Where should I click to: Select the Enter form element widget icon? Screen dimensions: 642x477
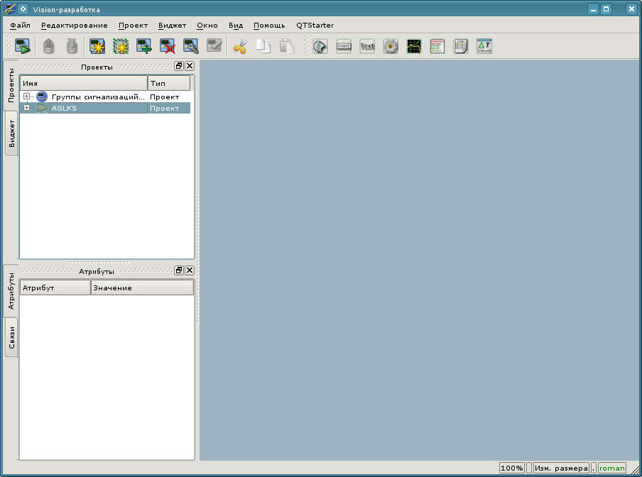click(344, 47)
